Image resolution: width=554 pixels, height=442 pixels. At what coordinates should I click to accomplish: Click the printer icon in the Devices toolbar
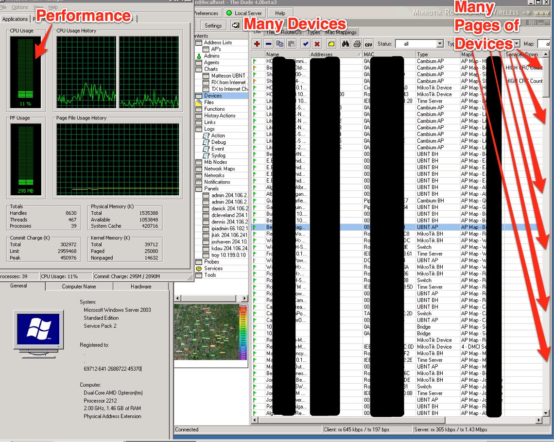point(357,44)
